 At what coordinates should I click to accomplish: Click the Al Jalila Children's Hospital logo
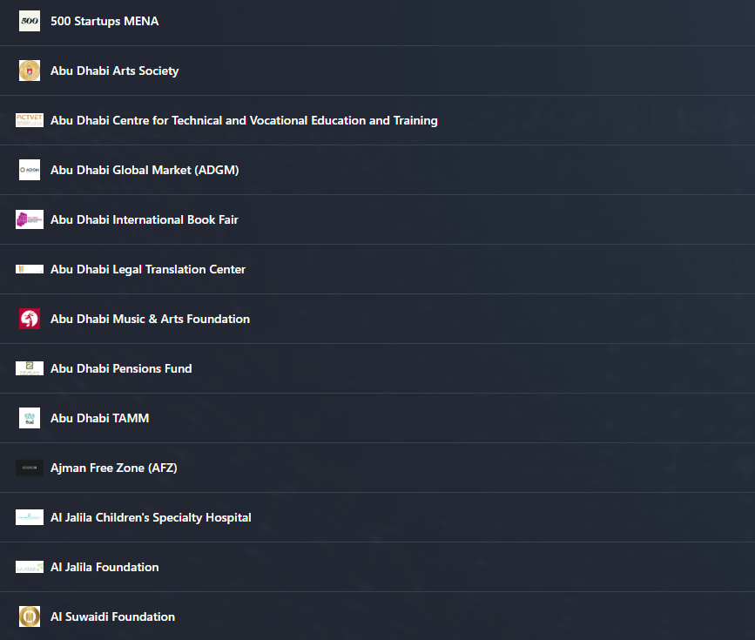(30, 517)
